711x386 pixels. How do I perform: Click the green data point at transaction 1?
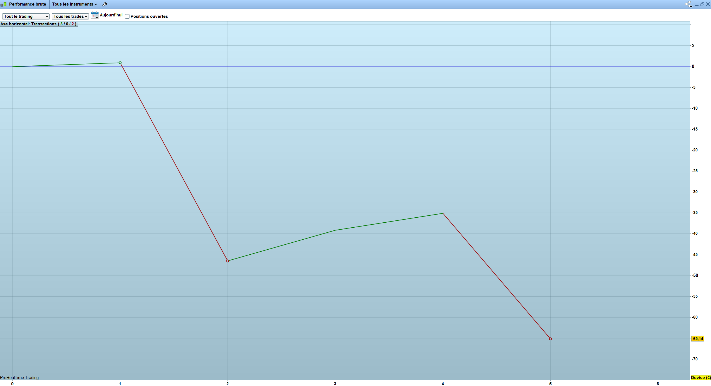[x=120, y=63]
